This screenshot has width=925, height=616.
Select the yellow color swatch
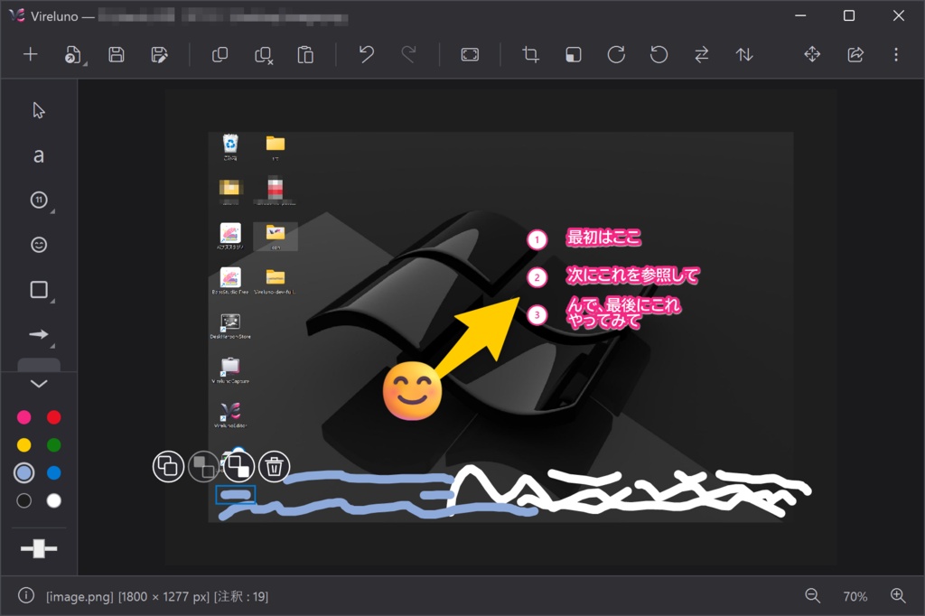(x=24, y=445)
